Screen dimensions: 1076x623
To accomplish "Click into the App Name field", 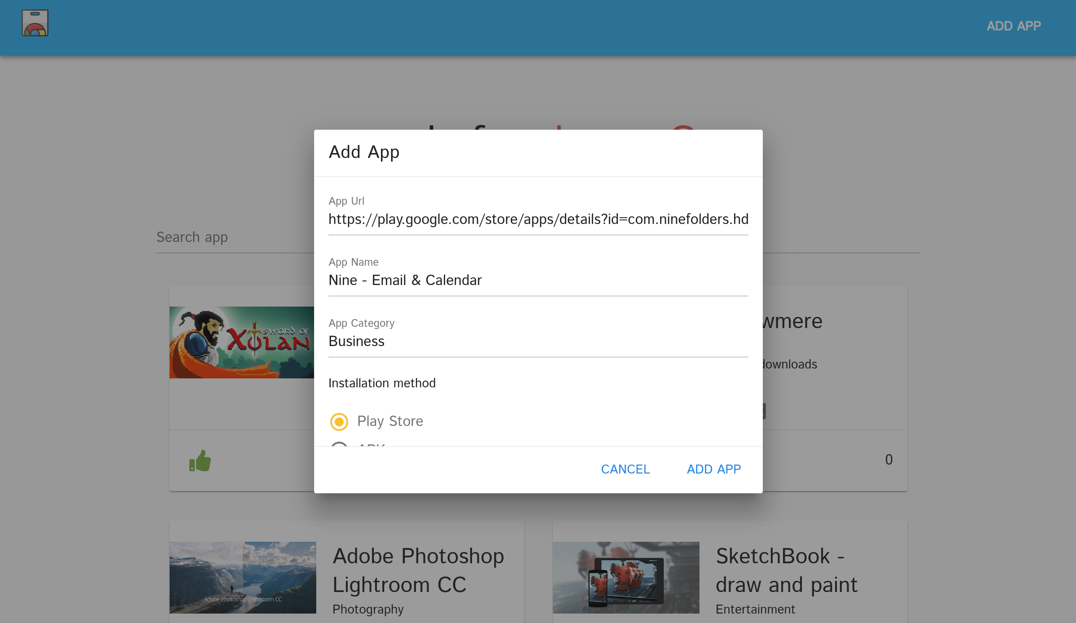I will coord(538,280).
